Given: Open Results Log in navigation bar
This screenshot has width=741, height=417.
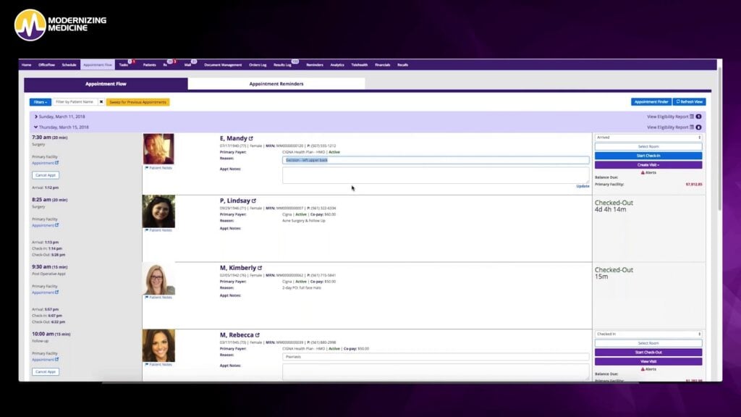Looking at the screenshot, I should coord(283,64).
